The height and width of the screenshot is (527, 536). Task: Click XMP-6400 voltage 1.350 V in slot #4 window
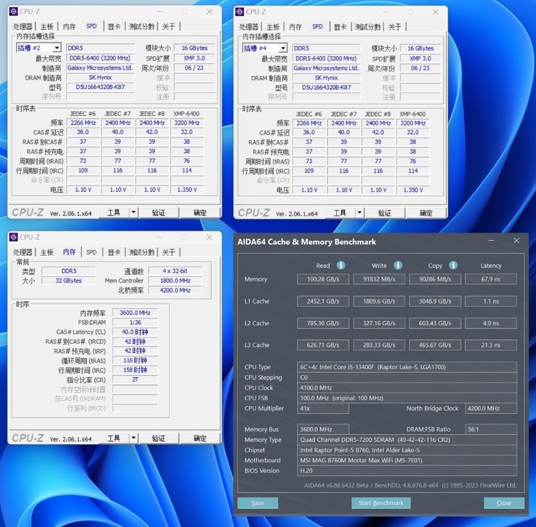pyautogui.click(x=413, y=190)
